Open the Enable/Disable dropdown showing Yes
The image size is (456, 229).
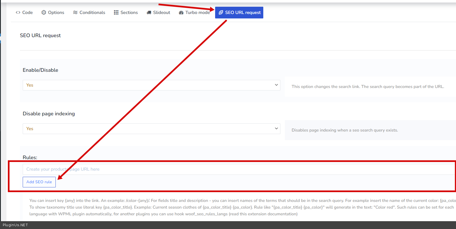click(x=151, y=85)
